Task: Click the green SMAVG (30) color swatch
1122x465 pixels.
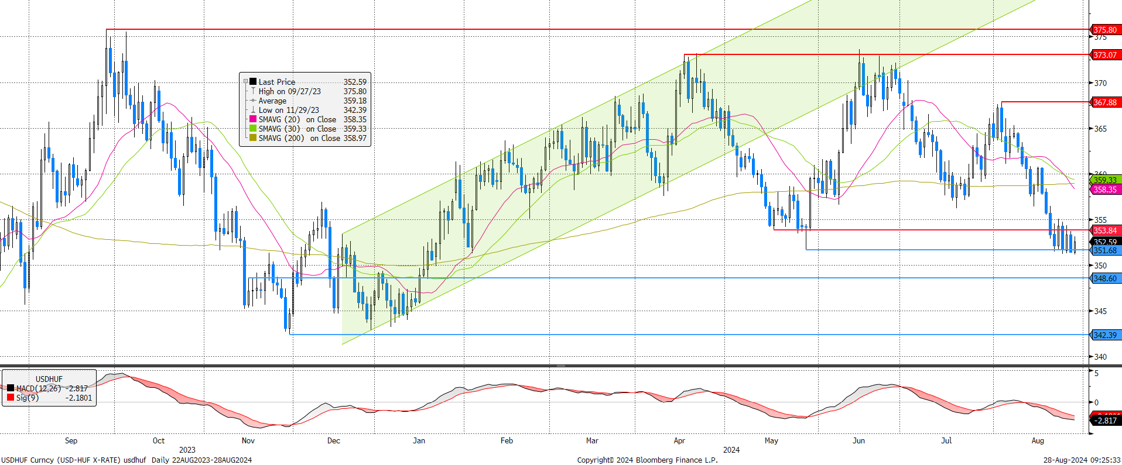Action: tap(253, 129)
